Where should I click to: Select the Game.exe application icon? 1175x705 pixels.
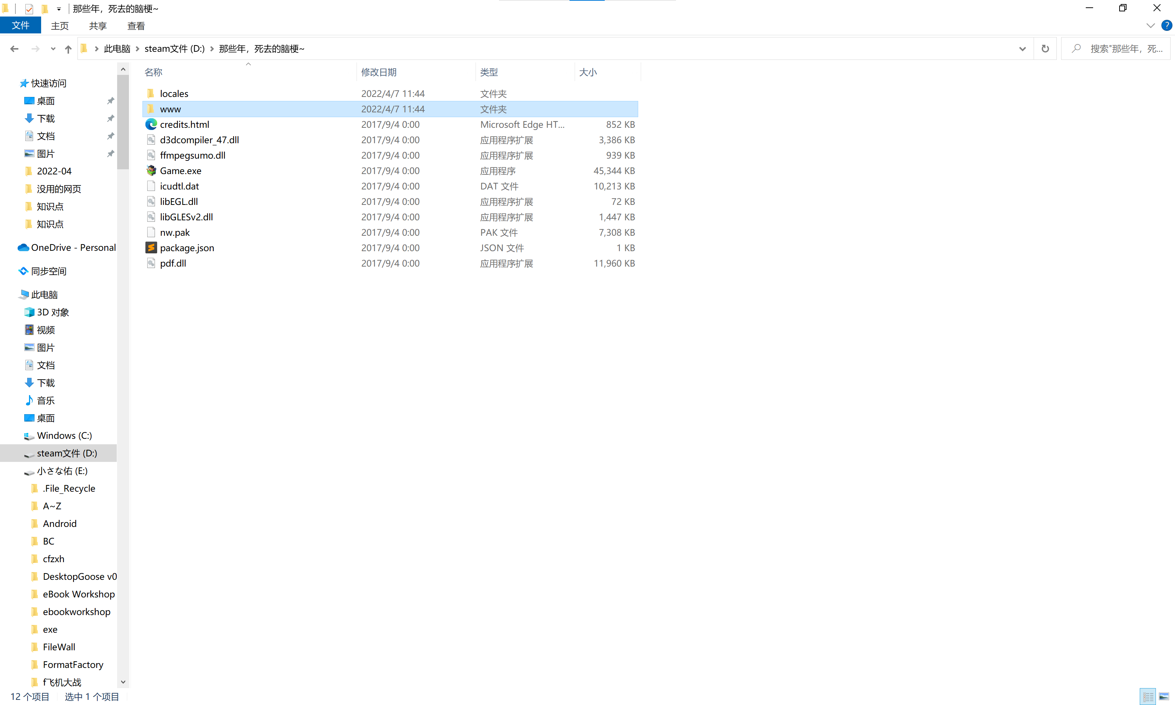pyautogui.click(x=151, y=170)
